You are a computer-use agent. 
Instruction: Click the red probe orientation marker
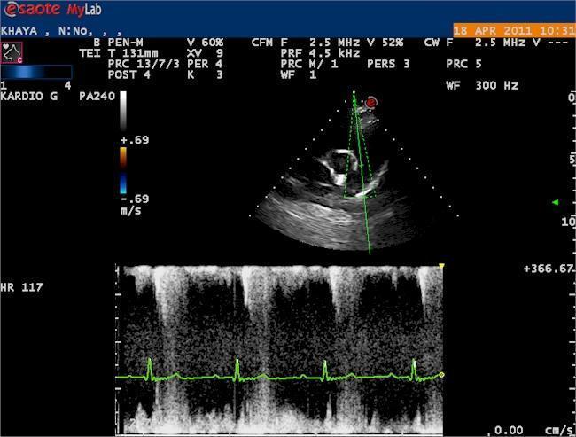pyautogui.click(x=371, y=103)
